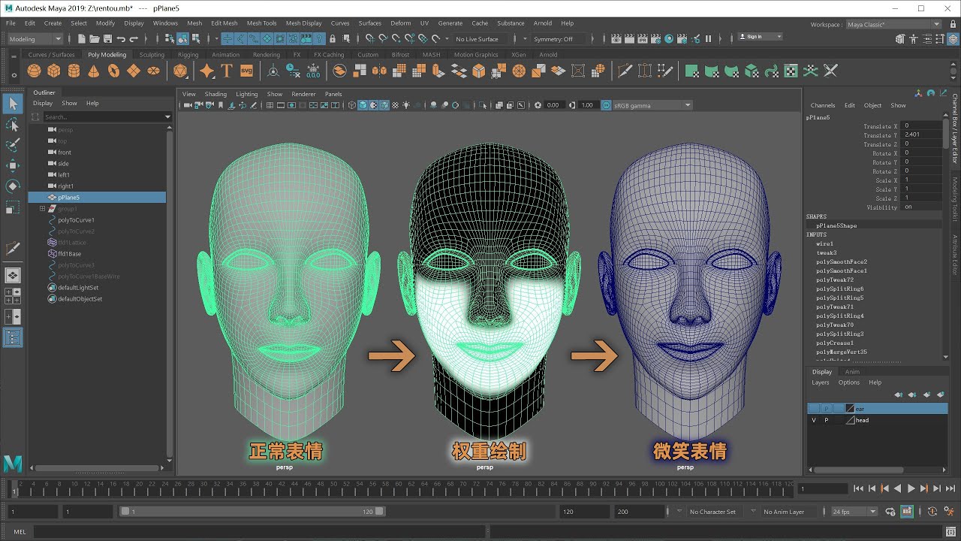Click the SVG import shelf icon
This screenshot has width=961, height=541.
247,71
